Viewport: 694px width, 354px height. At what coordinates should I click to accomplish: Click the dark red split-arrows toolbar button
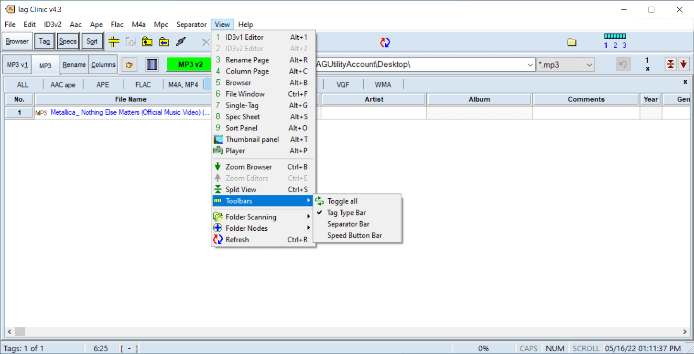[x=671, y=64]
